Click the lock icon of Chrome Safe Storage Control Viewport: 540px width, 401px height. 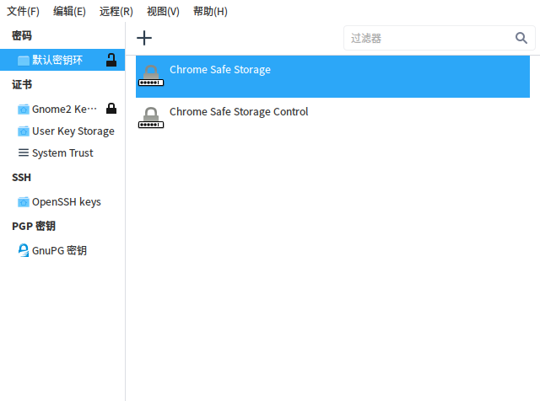(x=151, y=118)
